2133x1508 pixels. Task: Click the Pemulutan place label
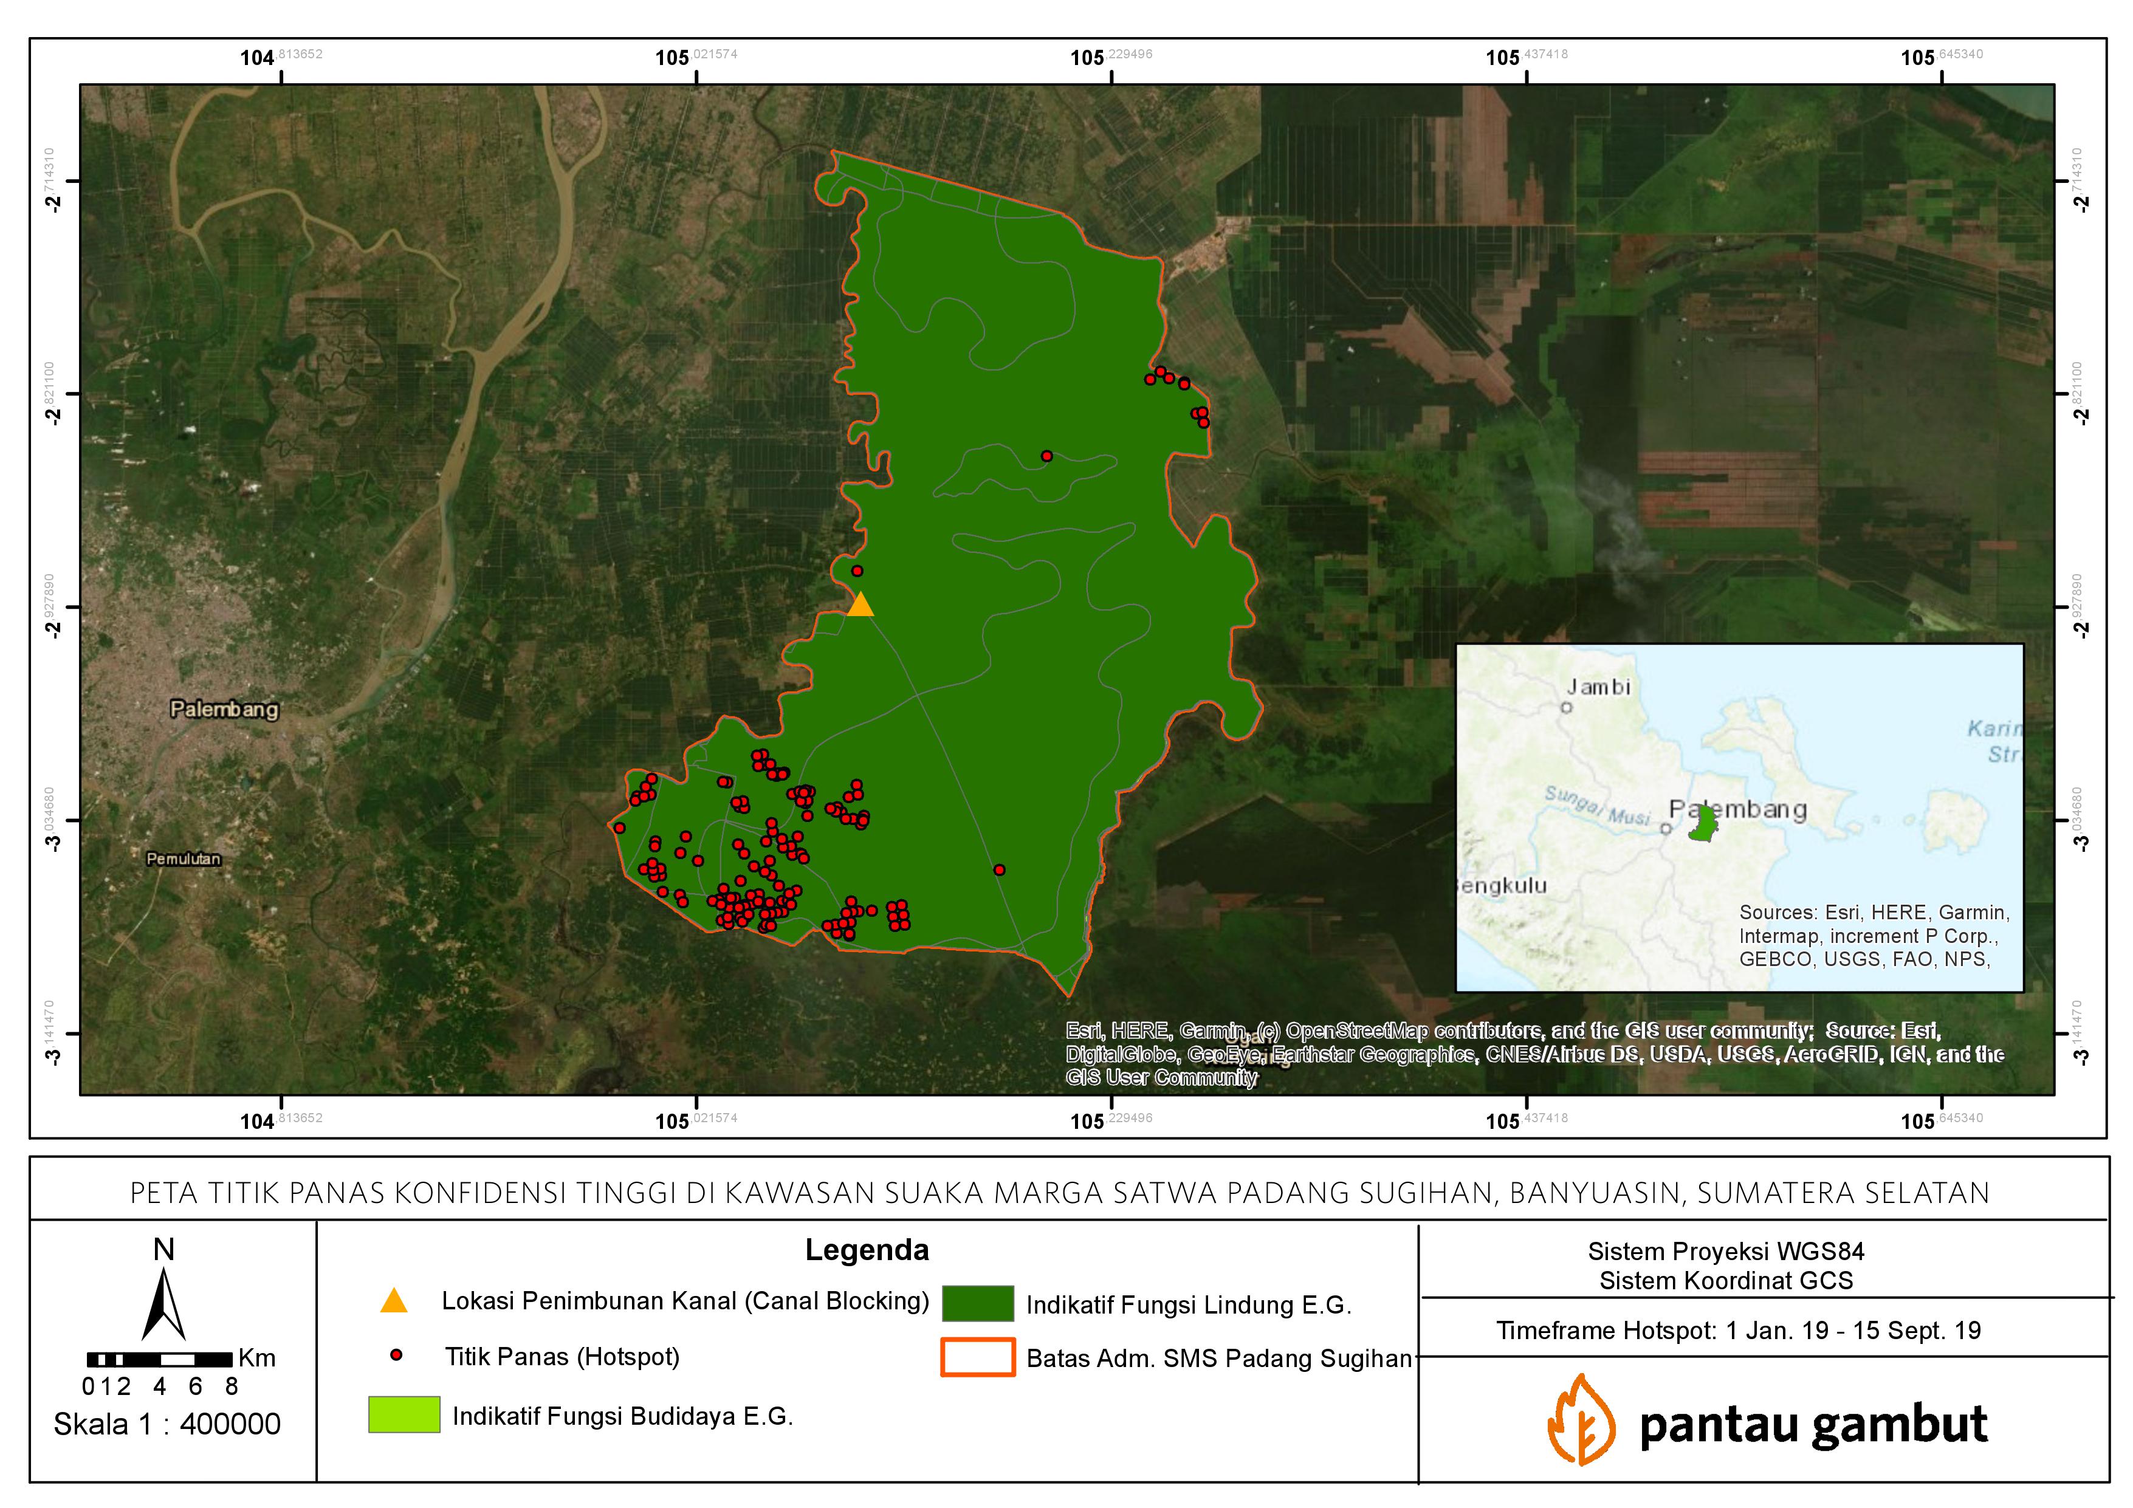click(184, 859)
